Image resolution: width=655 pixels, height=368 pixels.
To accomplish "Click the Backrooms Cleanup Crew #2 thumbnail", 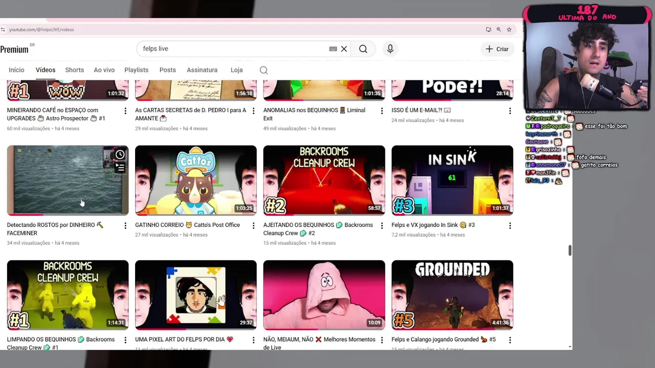I will (324, 180).
